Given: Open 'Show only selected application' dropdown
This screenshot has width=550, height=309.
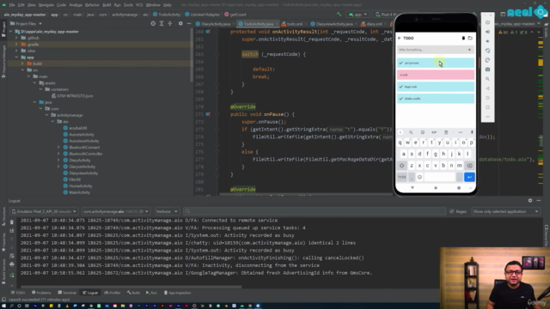Looking at the screenshot, I should (x=505, y=211).
